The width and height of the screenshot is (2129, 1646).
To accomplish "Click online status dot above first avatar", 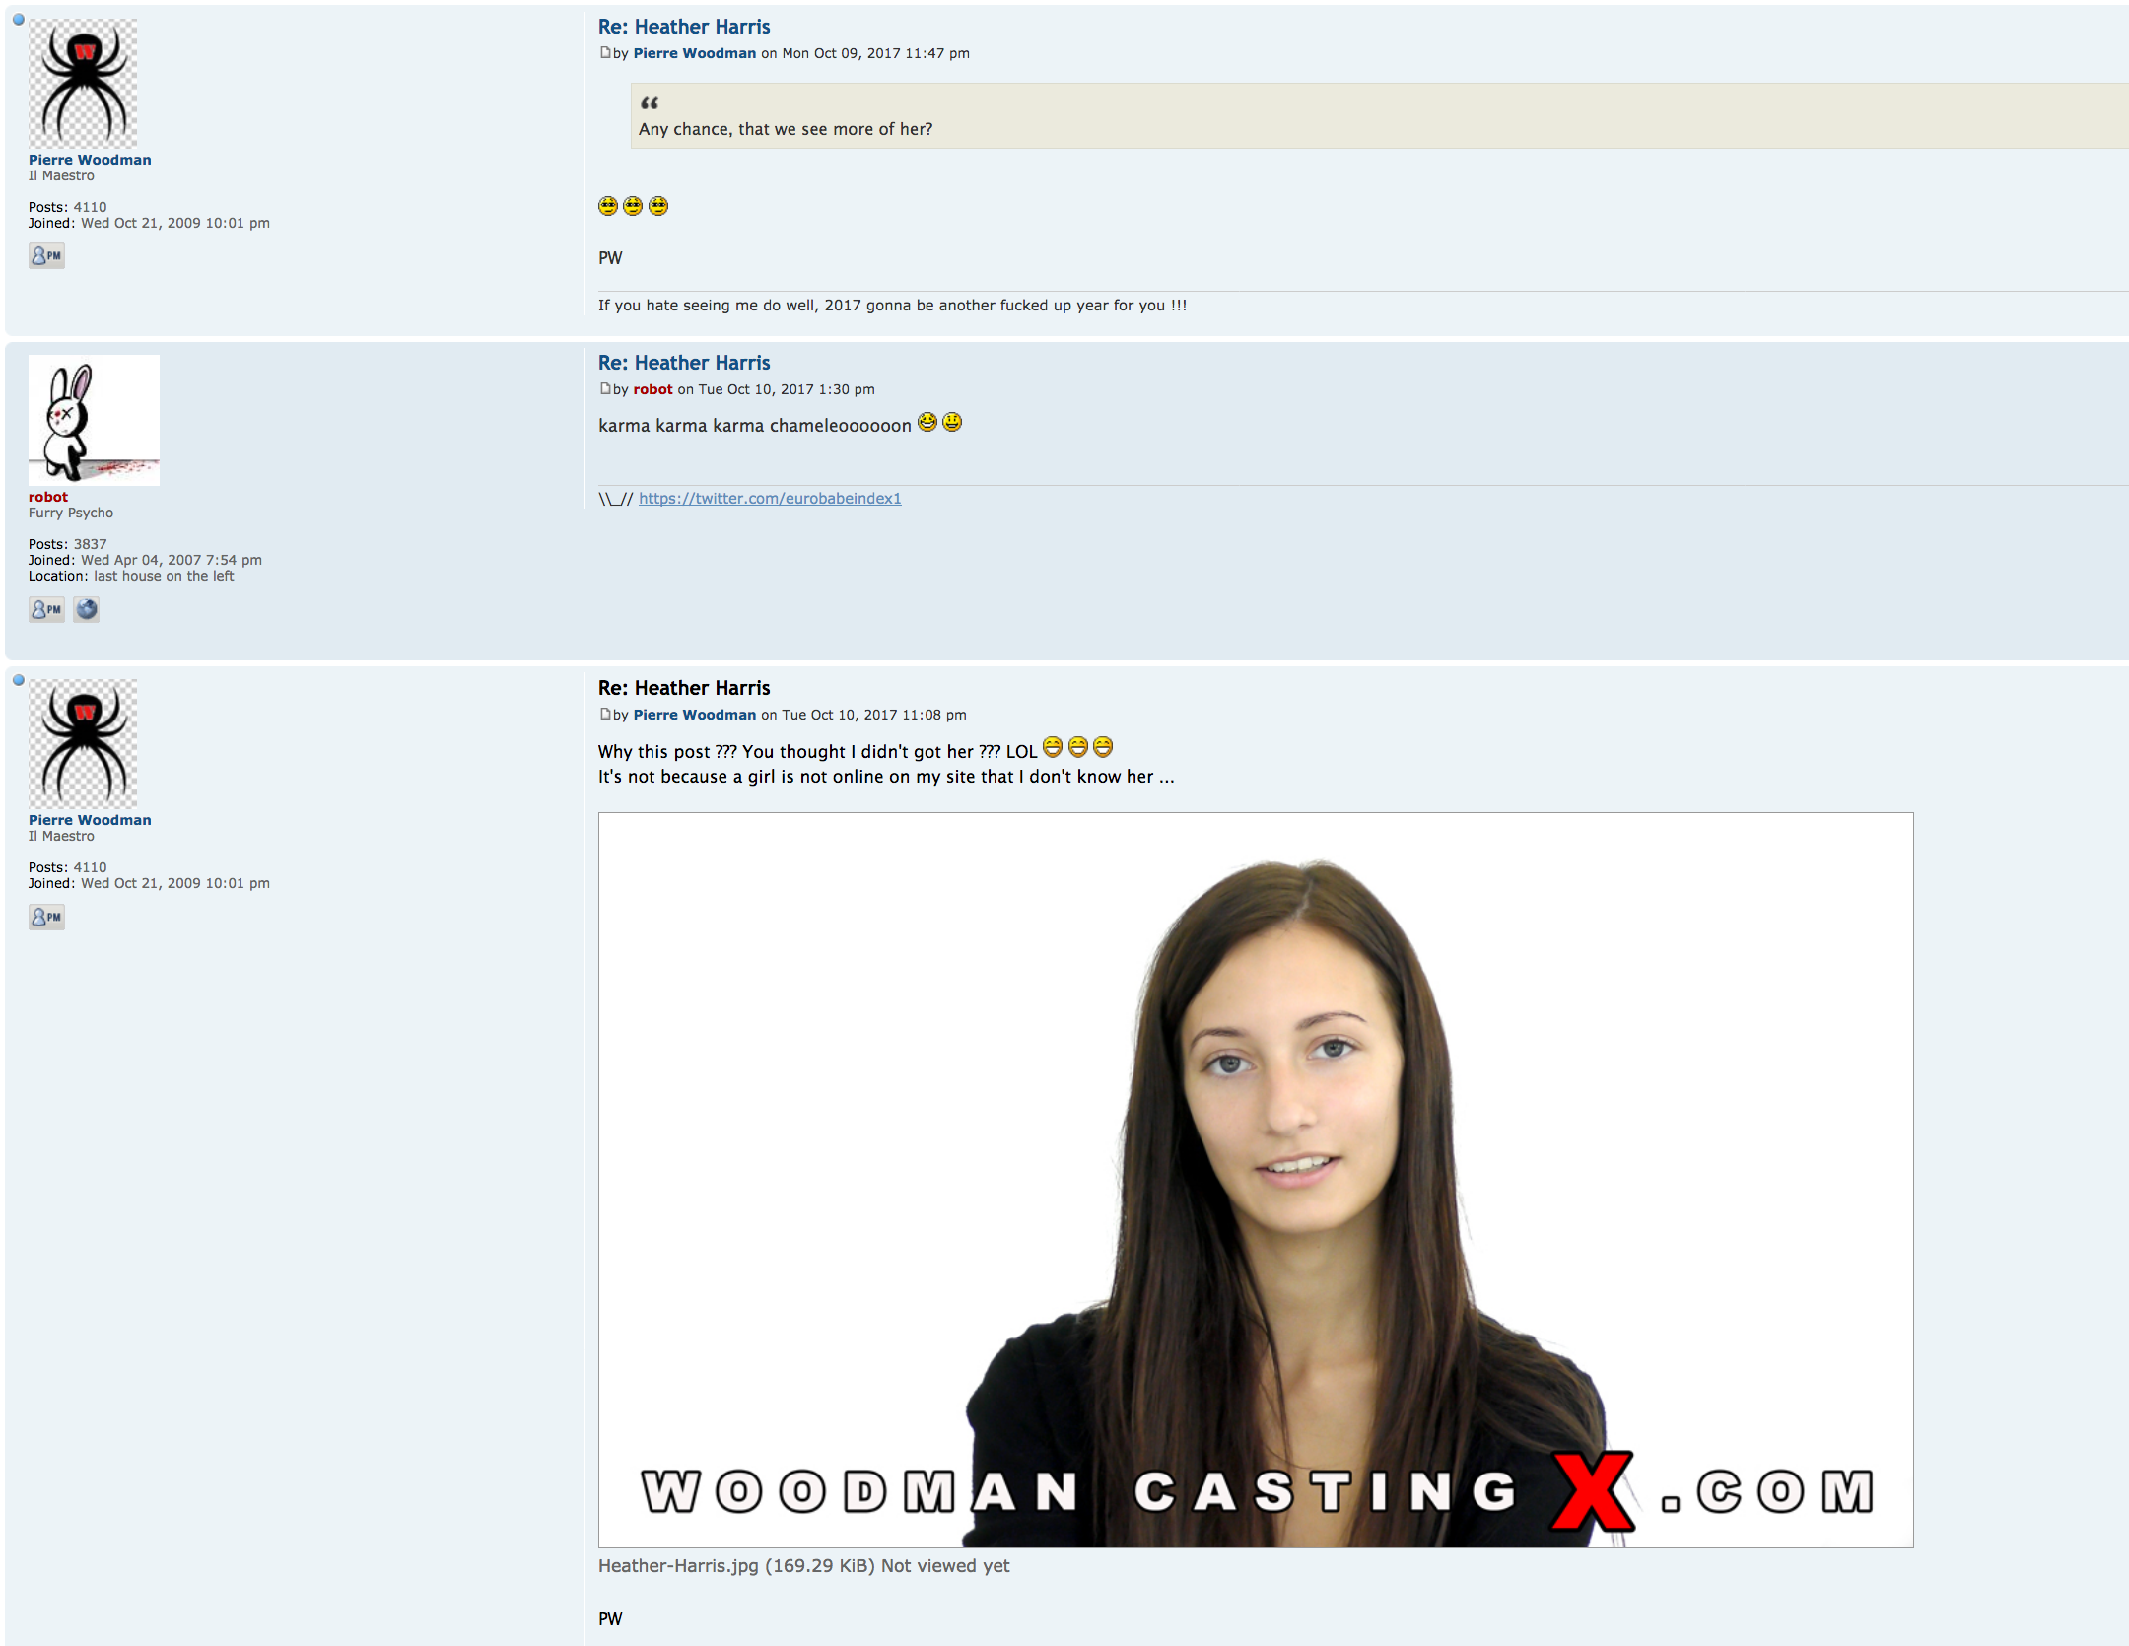I will point(18,19).
